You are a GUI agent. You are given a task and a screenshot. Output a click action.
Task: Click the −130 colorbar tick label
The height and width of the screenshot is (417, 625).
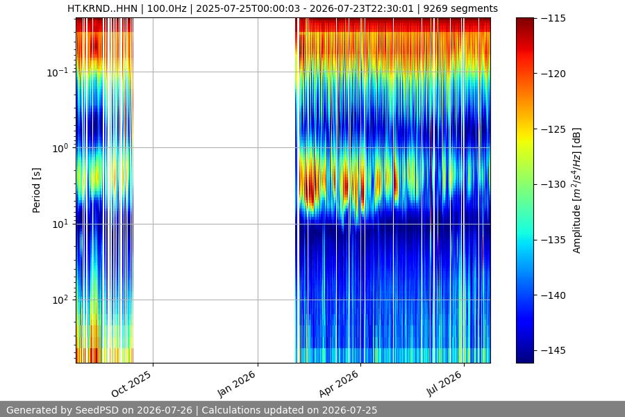[553, 184]
